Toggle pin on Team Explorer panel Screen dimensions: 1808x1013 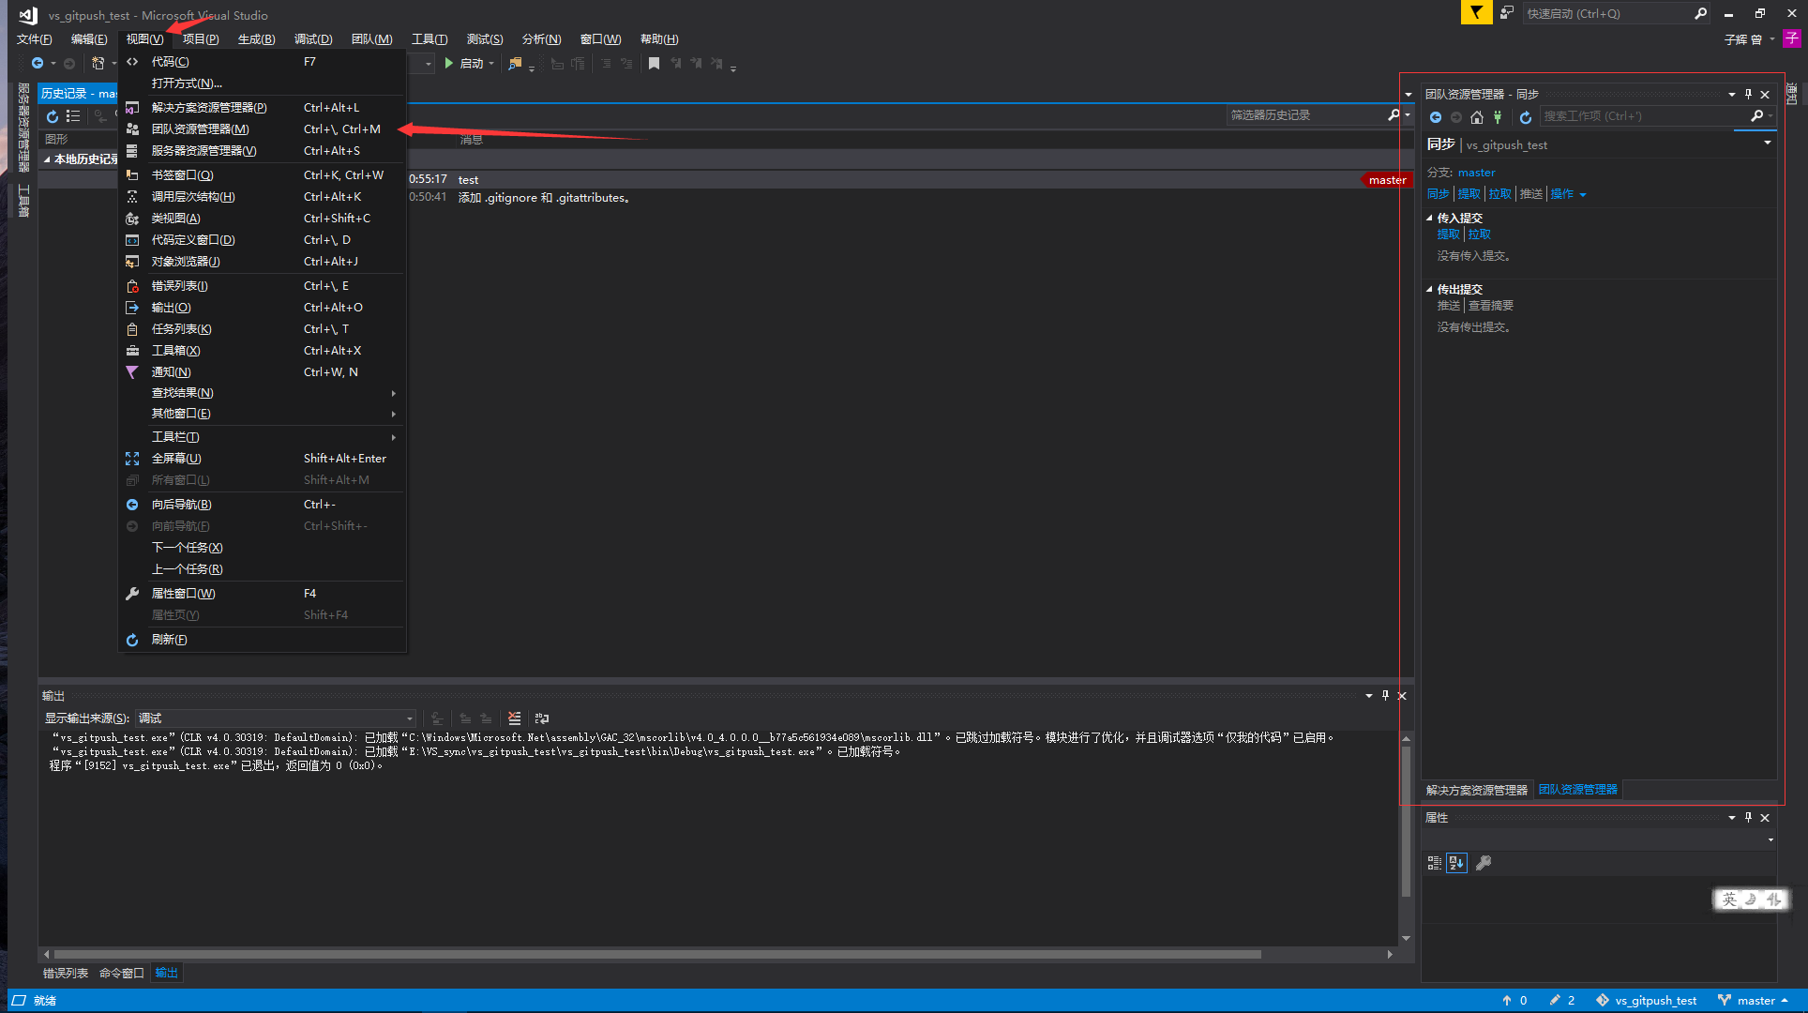tap(1748, 94)
